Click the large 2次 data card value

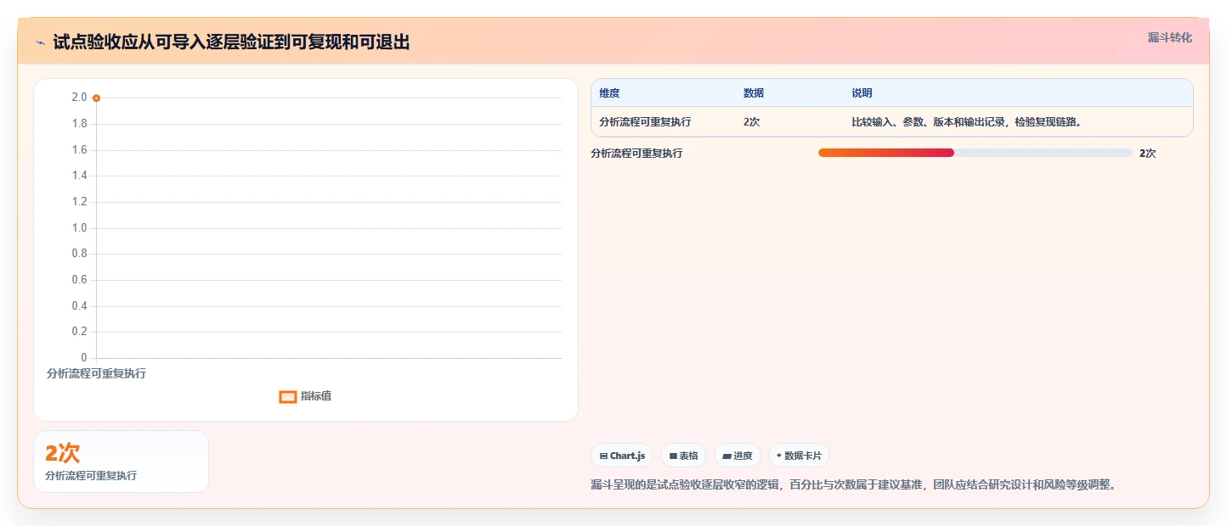click(63, 453)
